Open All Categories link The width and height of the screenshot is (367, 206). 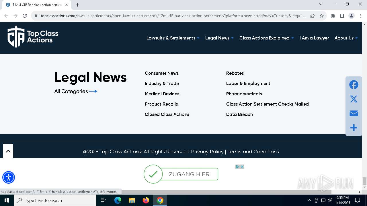(x=76, y=91)
